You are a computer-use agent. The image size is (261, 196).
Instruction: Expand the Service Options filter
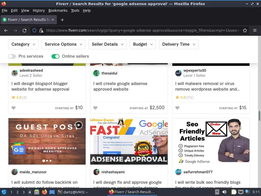[x=63, y=44]
